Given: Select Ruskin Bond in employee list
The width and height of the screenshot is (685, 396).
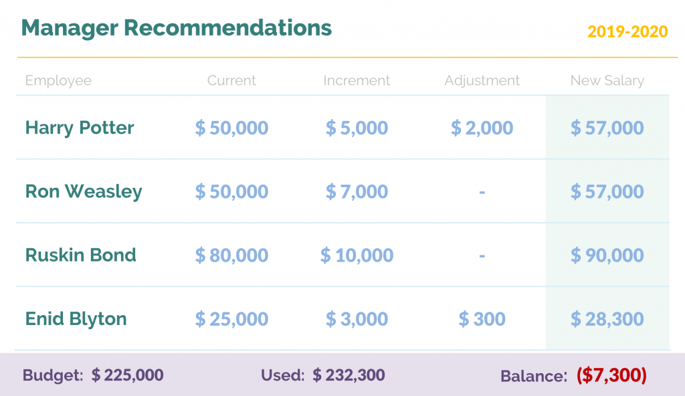Looking at the screenshot, I should [x=81, y=256].
